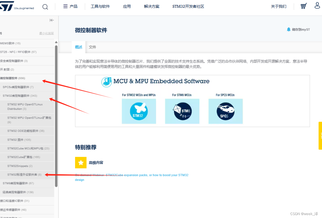The image size is (322, 218).
Task: Click the sidebar vertical scrollbar thumb
Action: [56, 116]
